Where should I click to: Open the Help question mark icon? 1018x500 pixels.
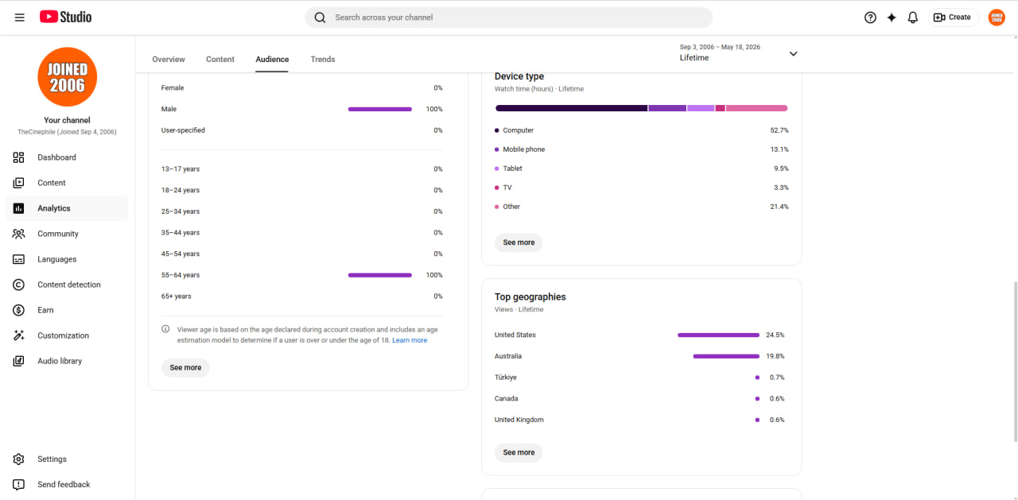tap(870, 17)
